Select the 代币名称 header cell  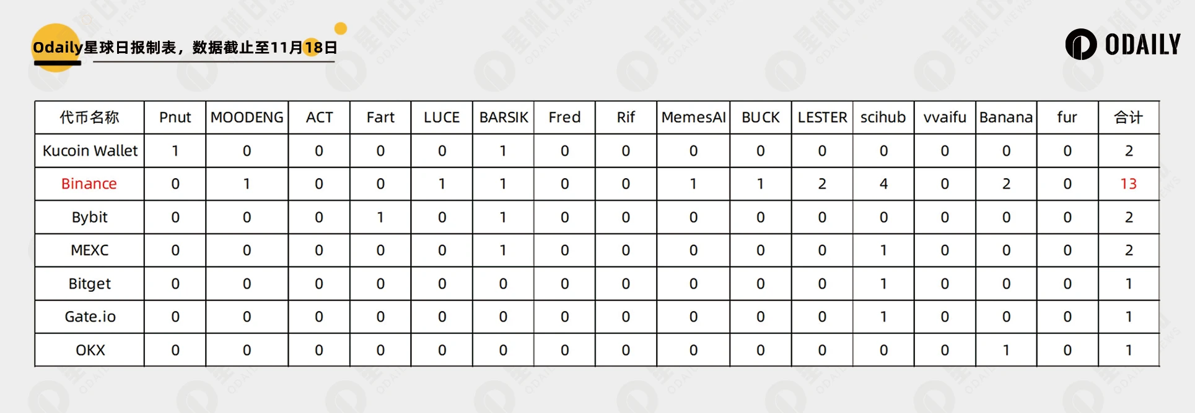point(89,117)
